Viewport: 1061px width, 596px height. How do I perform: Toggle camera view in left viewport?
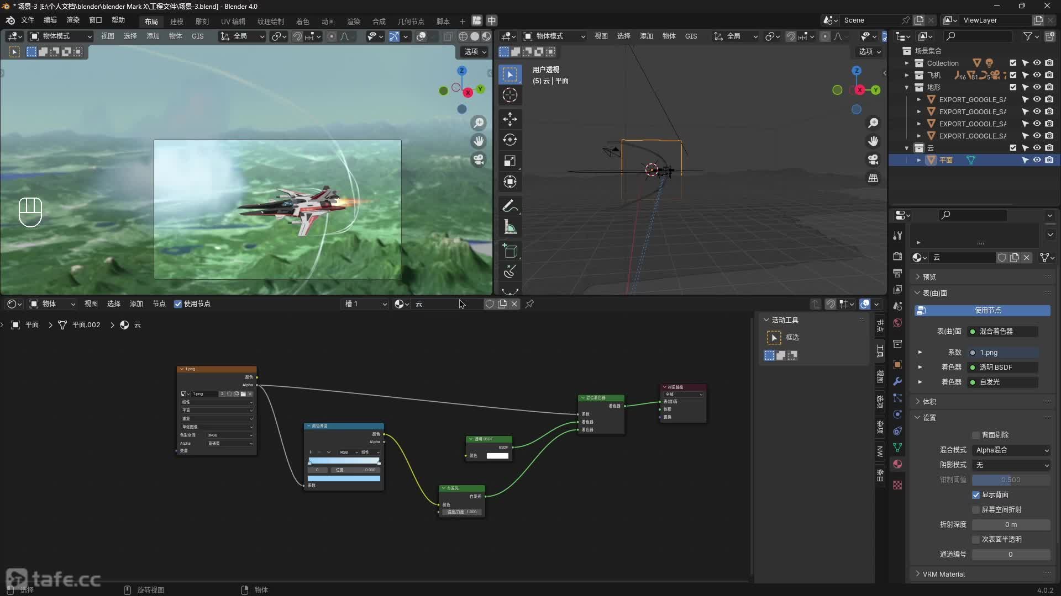click(479, 159)
